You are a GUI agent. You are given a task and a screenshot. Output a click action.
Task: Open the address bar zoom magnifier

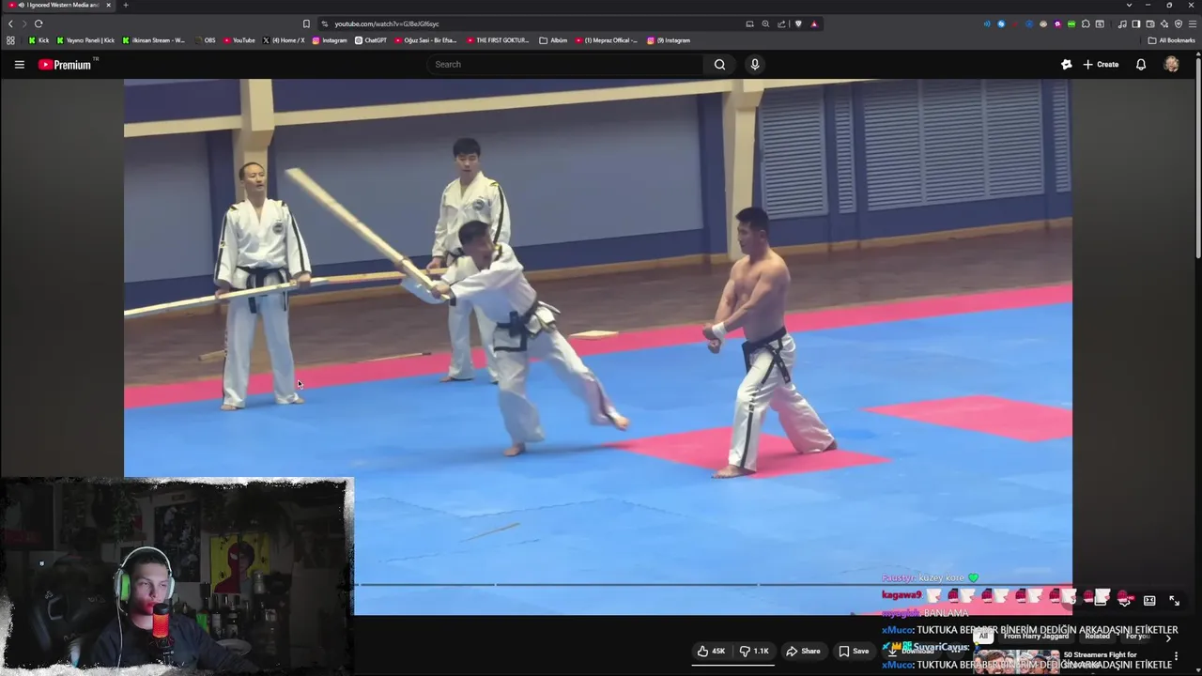coord(765,23)
